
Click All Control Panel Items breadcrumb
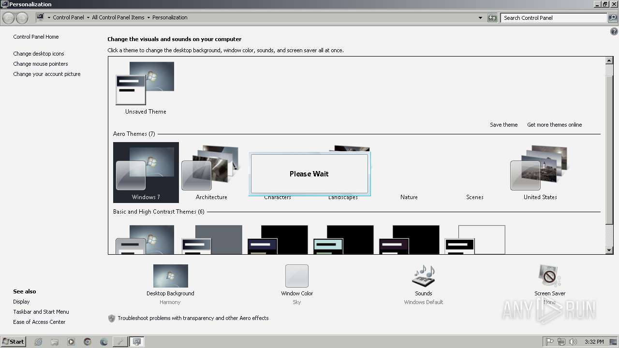click(118, 17)
